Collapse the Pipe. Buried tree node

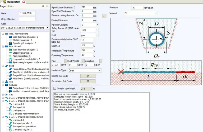(3, 47)
